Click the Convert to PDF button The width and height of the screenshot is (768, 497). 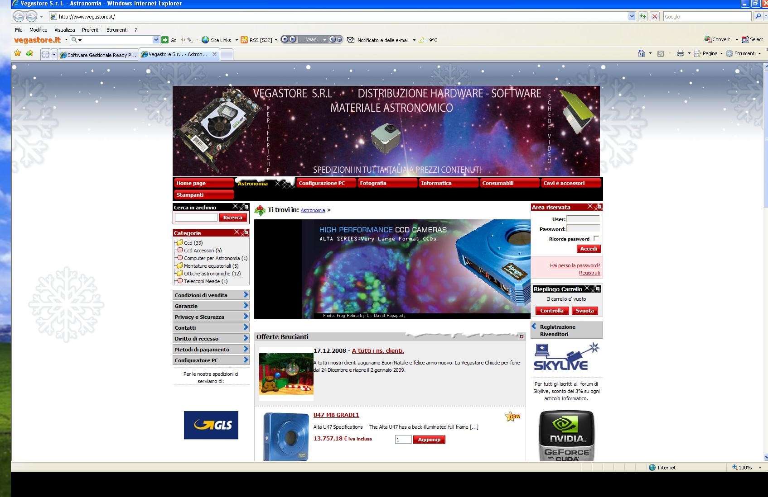717,39
